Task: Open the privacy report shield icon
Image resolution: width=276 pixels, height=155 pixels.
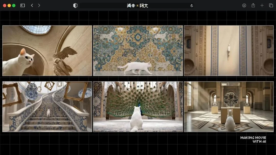Action: click(x=75, y=6)
